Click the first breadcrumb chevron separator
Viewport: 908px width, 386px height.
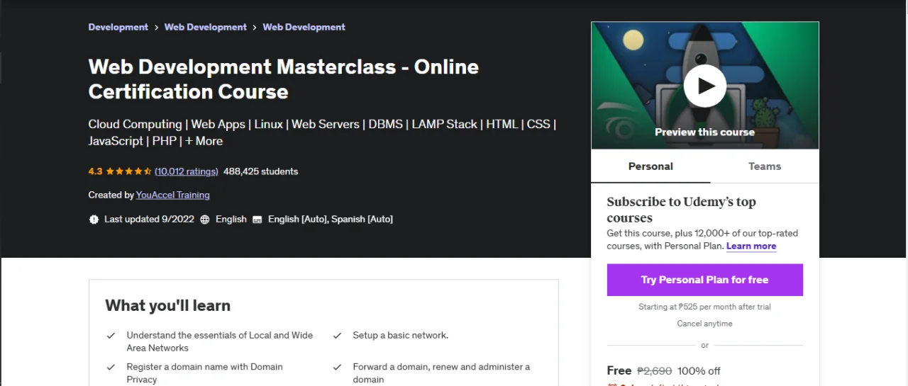tap(157, 27)
